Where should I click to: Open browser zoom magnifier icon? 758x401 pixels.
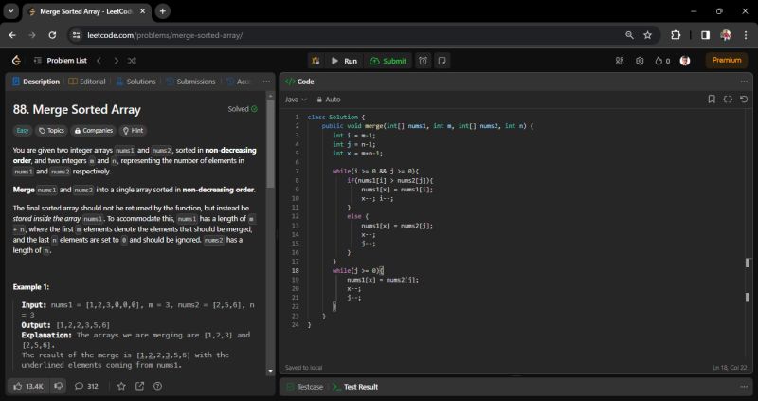629,35
